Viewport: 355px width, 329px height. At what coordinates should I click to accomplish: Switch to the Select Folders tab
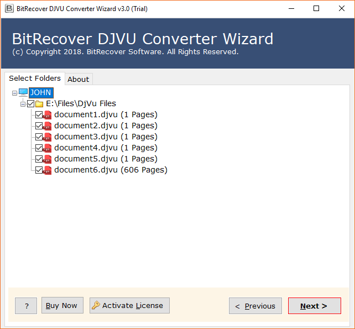point(35,79)
